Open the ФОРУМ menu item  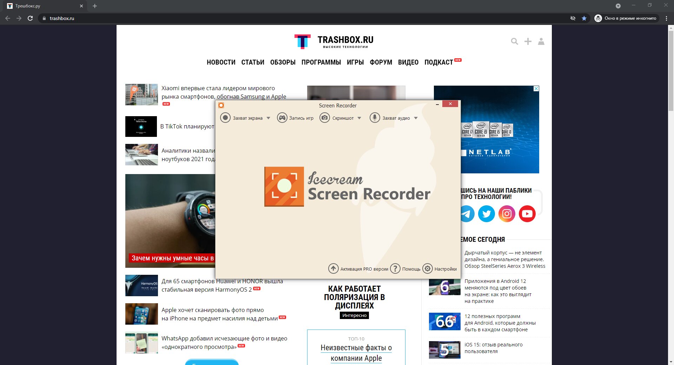tap(381, 62)
